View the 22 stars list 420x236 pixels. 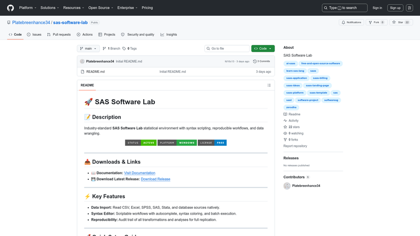tap(292, 127)
